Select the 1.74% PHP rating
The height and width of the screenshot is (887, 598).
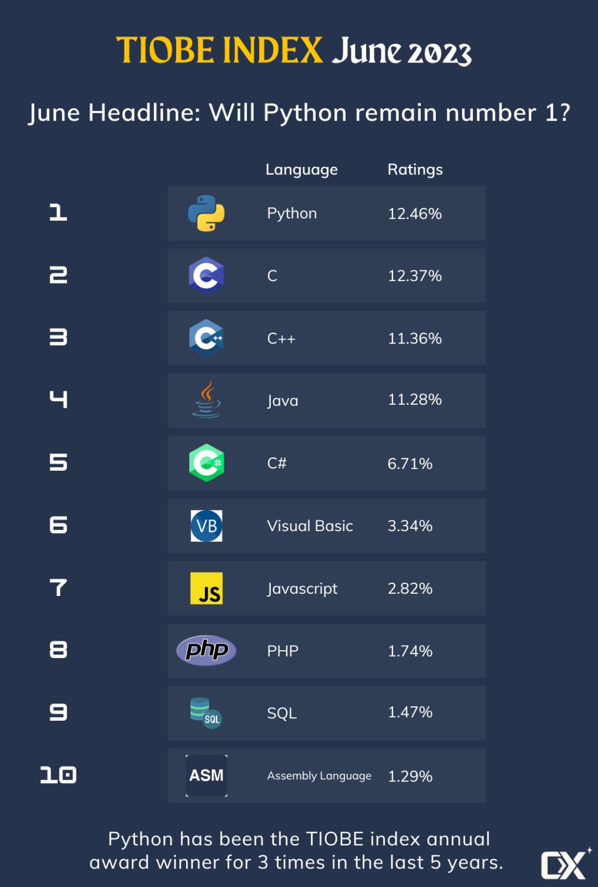coord(410,651)
